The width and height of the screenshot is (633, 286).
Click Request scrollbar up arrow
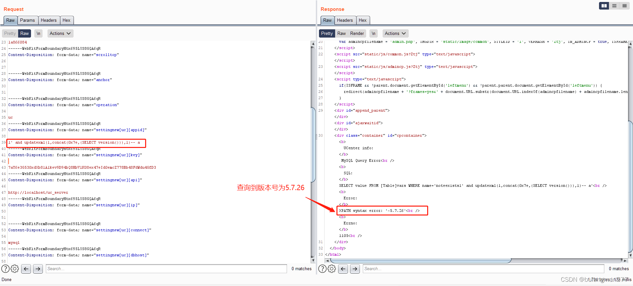tap(313, 43)
